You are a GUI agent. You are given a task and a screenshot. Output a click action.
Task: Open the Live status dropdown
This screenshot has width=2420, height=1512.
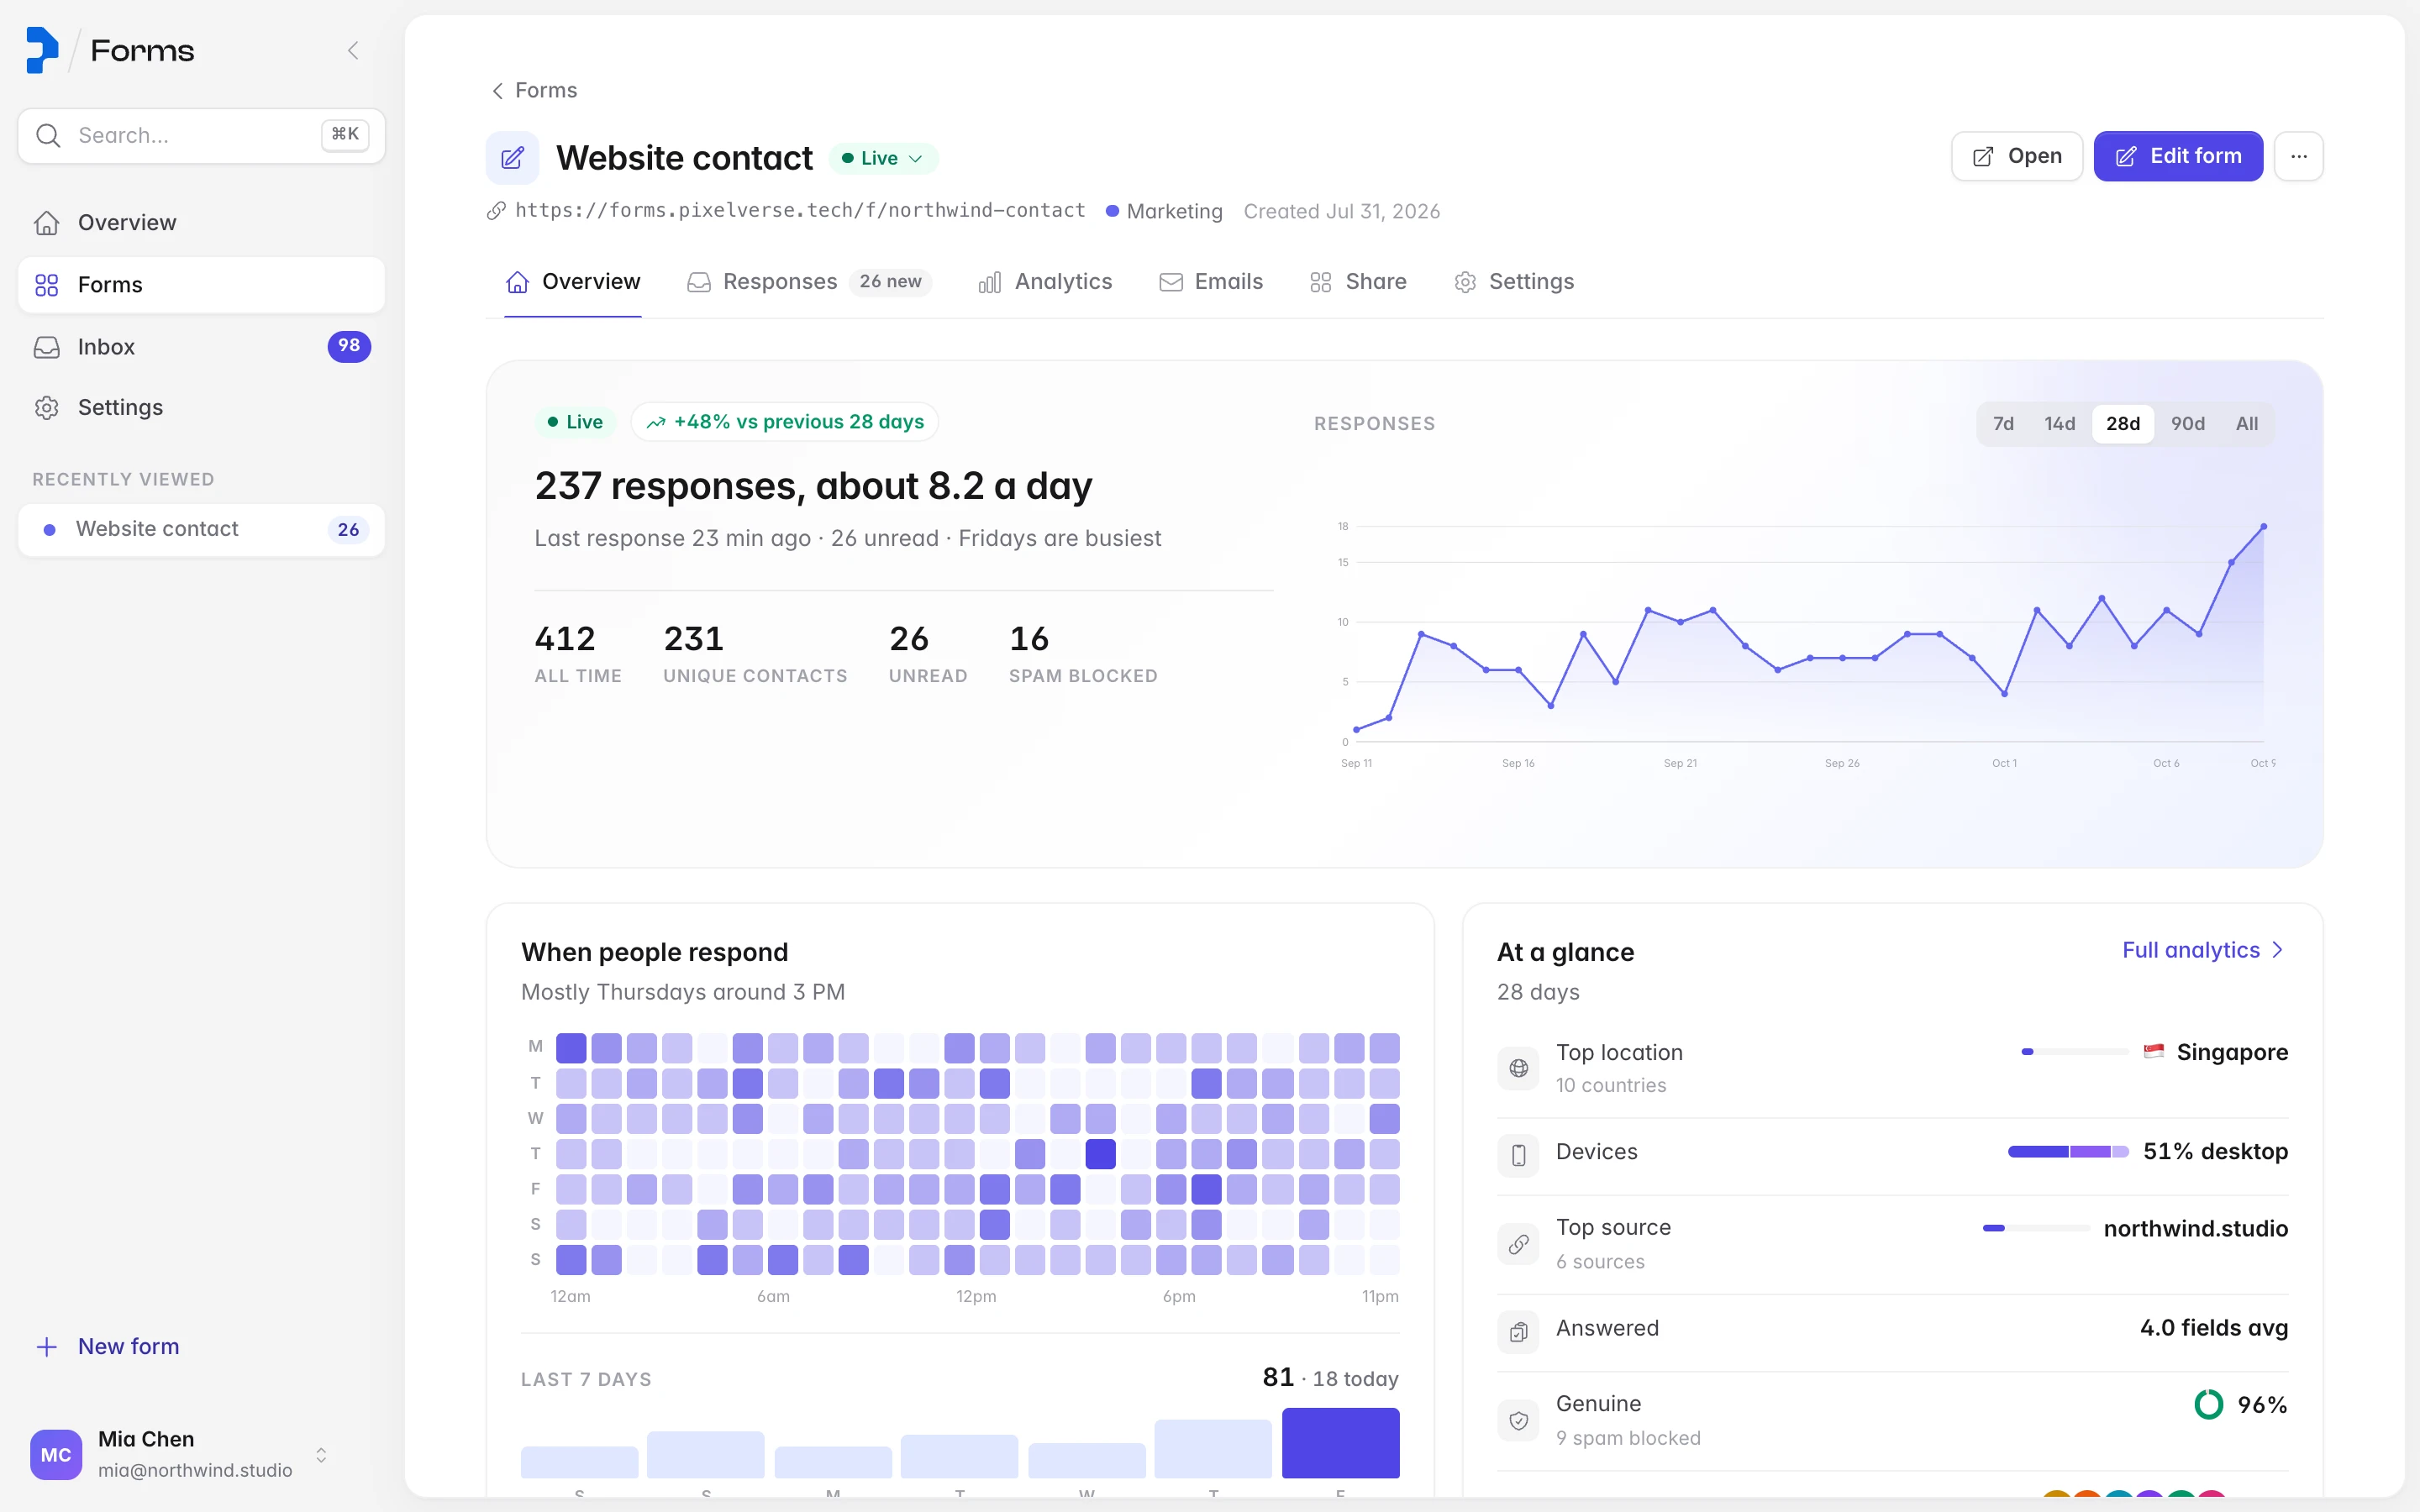coord(883,158)
